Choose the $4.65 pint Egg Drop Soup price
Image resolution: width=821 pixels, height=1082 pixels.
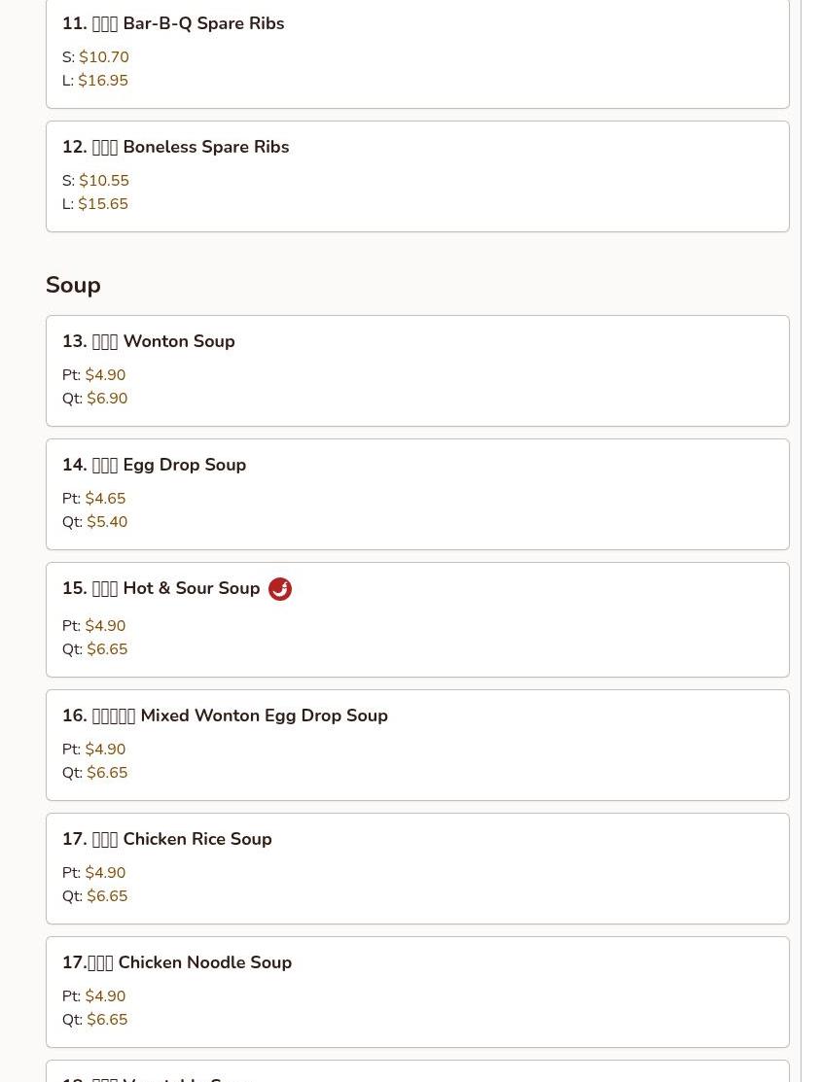105,499
